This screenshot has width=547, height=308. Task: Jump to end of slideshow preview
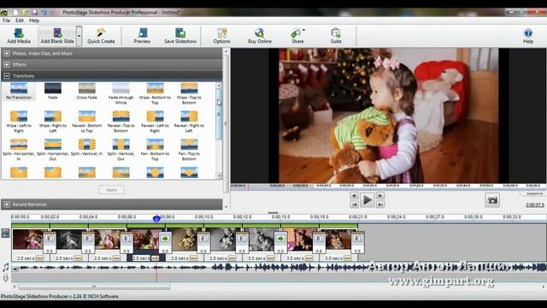tap(380, 204)
